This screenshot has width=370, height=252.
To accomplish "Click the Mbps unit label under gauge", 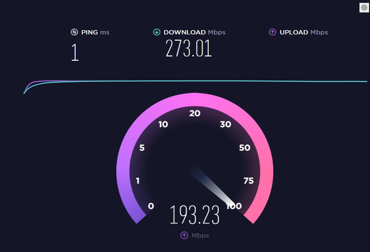I will pos(200,235).
